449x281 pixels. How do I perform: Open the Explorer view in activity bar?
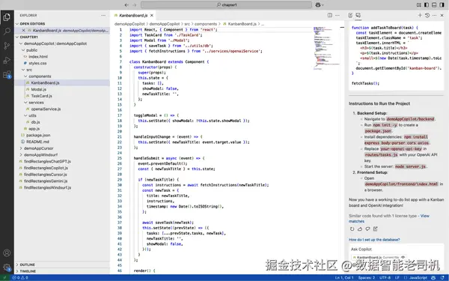point(7,17)
